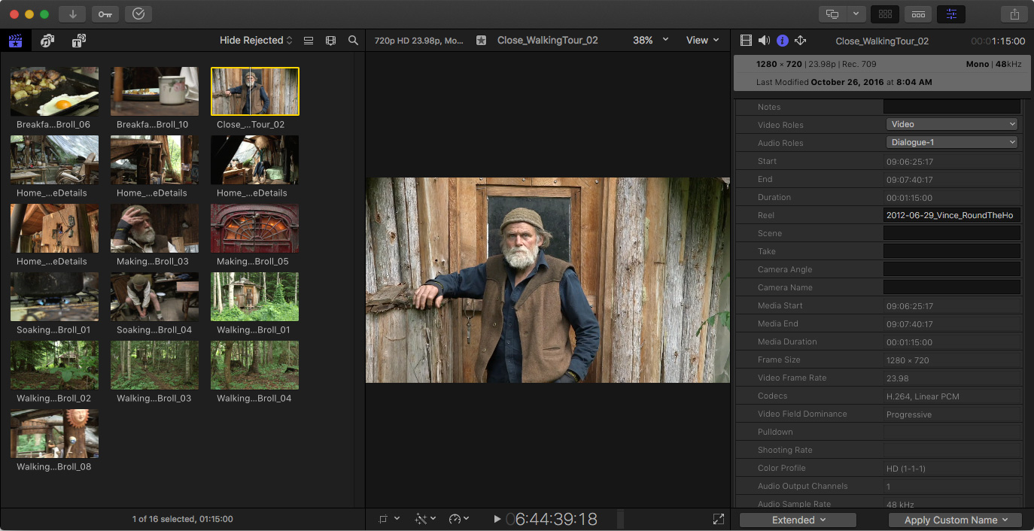
Task: Click the search magnifier in browser
Action: point(353,41)
